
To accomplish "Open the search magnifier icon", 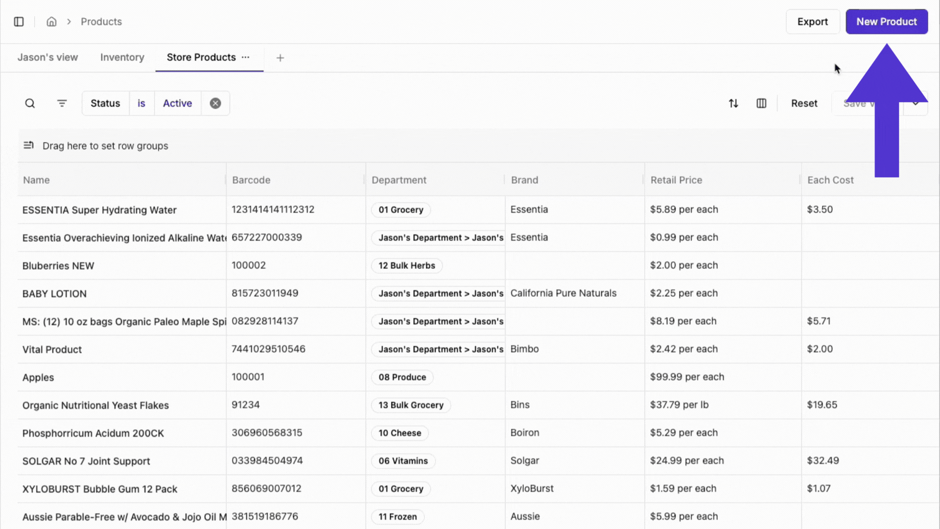I will point(30,103).
